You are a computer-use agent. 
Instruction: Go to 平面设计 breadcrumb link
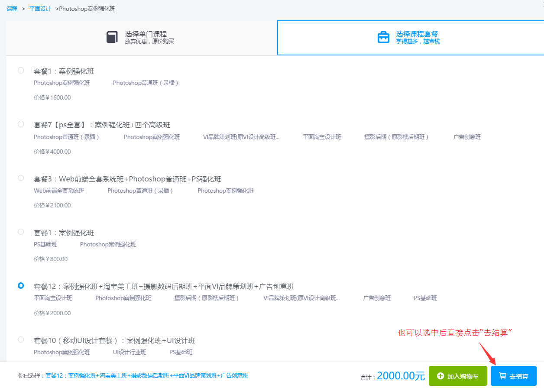[40, 9]
